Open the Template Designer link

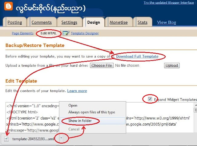coord(85,33)
